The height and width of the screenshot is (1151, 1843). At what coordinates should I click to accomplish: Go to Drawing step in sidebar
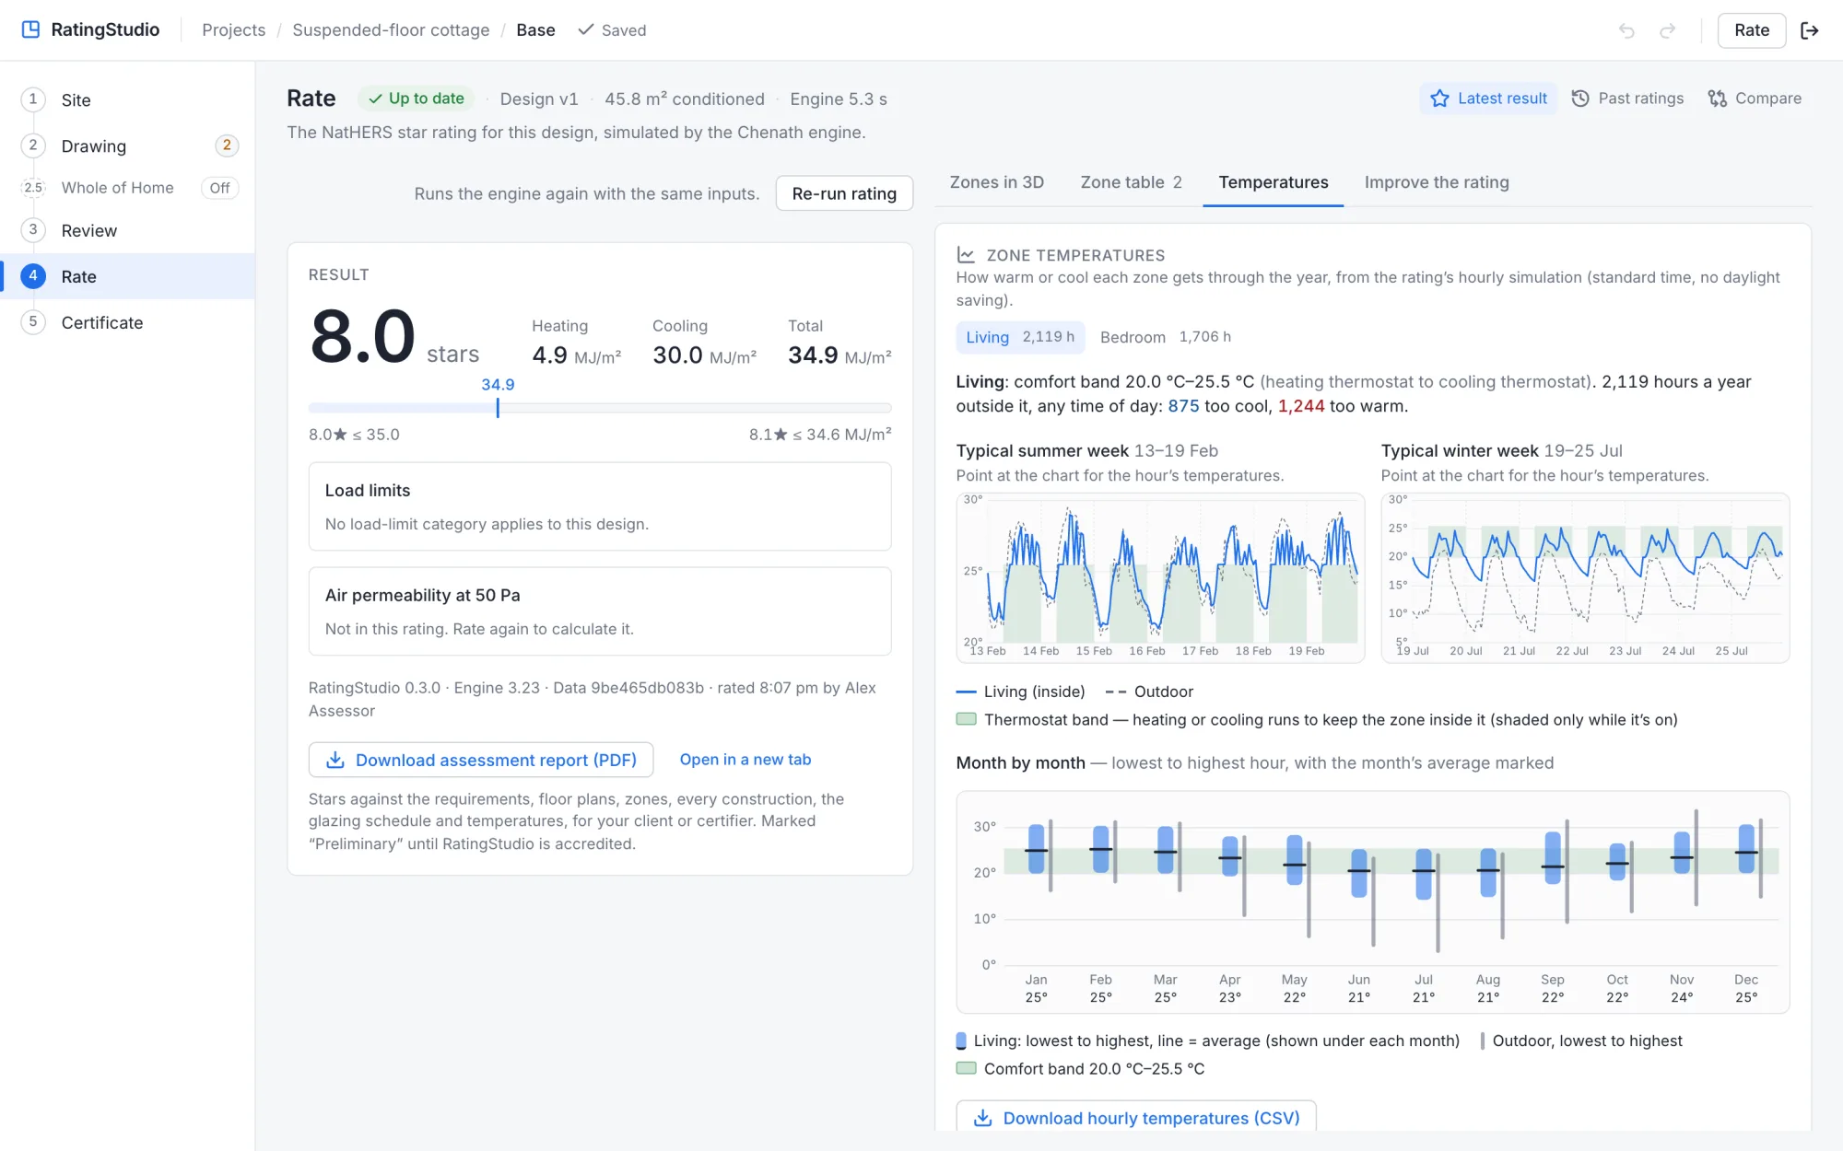point(127,145)
